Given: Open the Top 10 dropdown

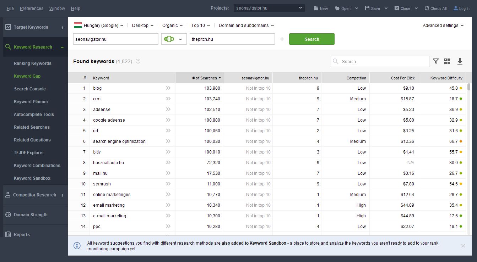Looking at the screenshot, I should pyautogui.click(x=200, y=25).
